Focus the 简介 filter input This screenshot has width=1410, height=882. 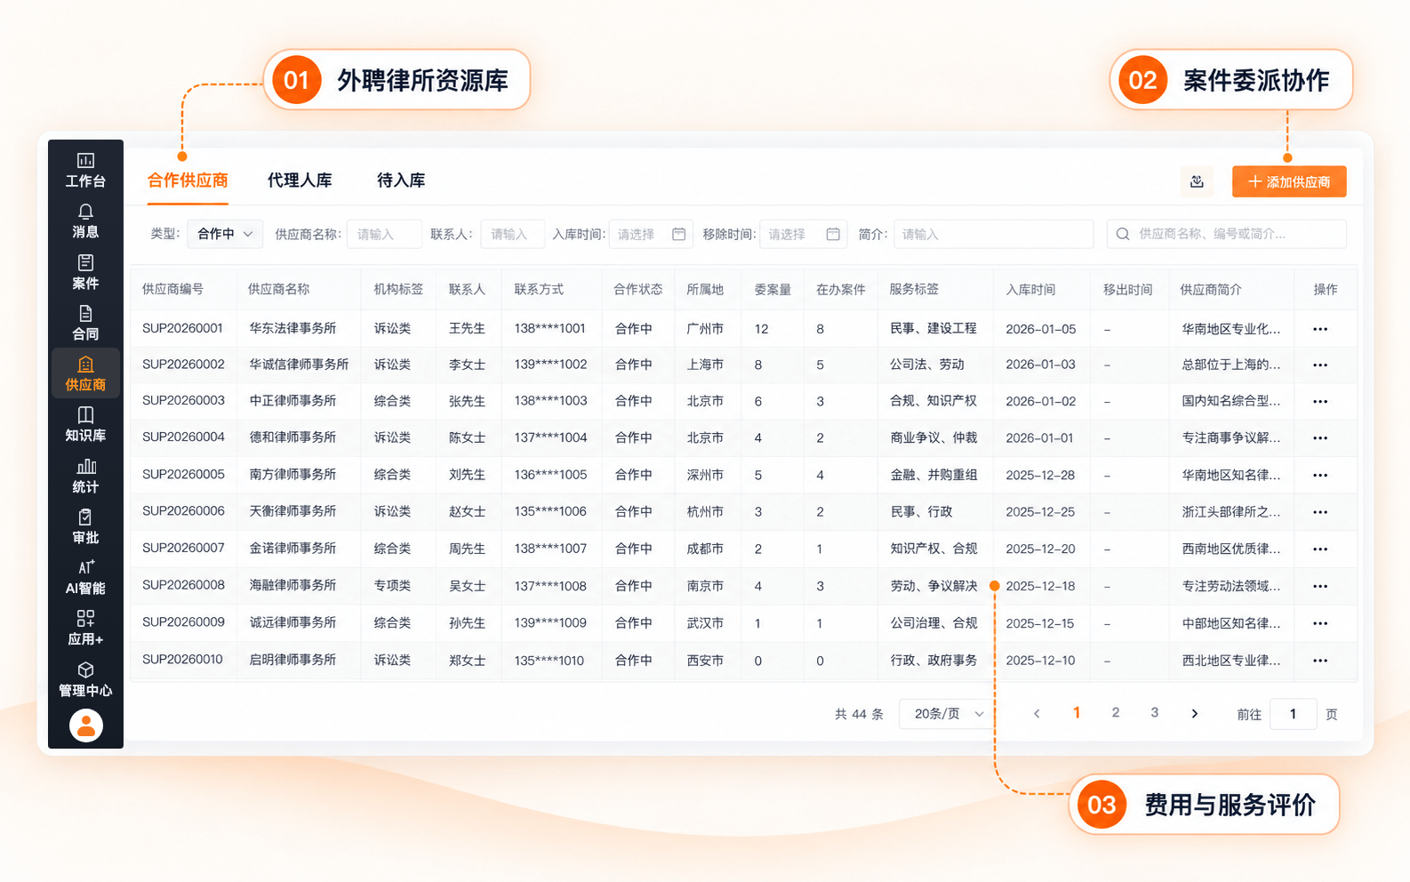(993, 234)
